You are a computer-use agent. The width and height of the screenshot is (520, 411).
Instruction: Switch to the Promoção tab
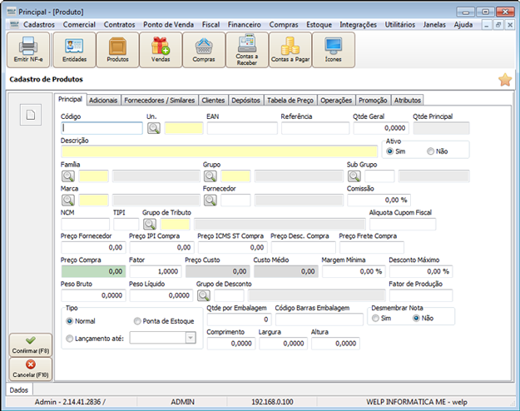tap(373, 100)
